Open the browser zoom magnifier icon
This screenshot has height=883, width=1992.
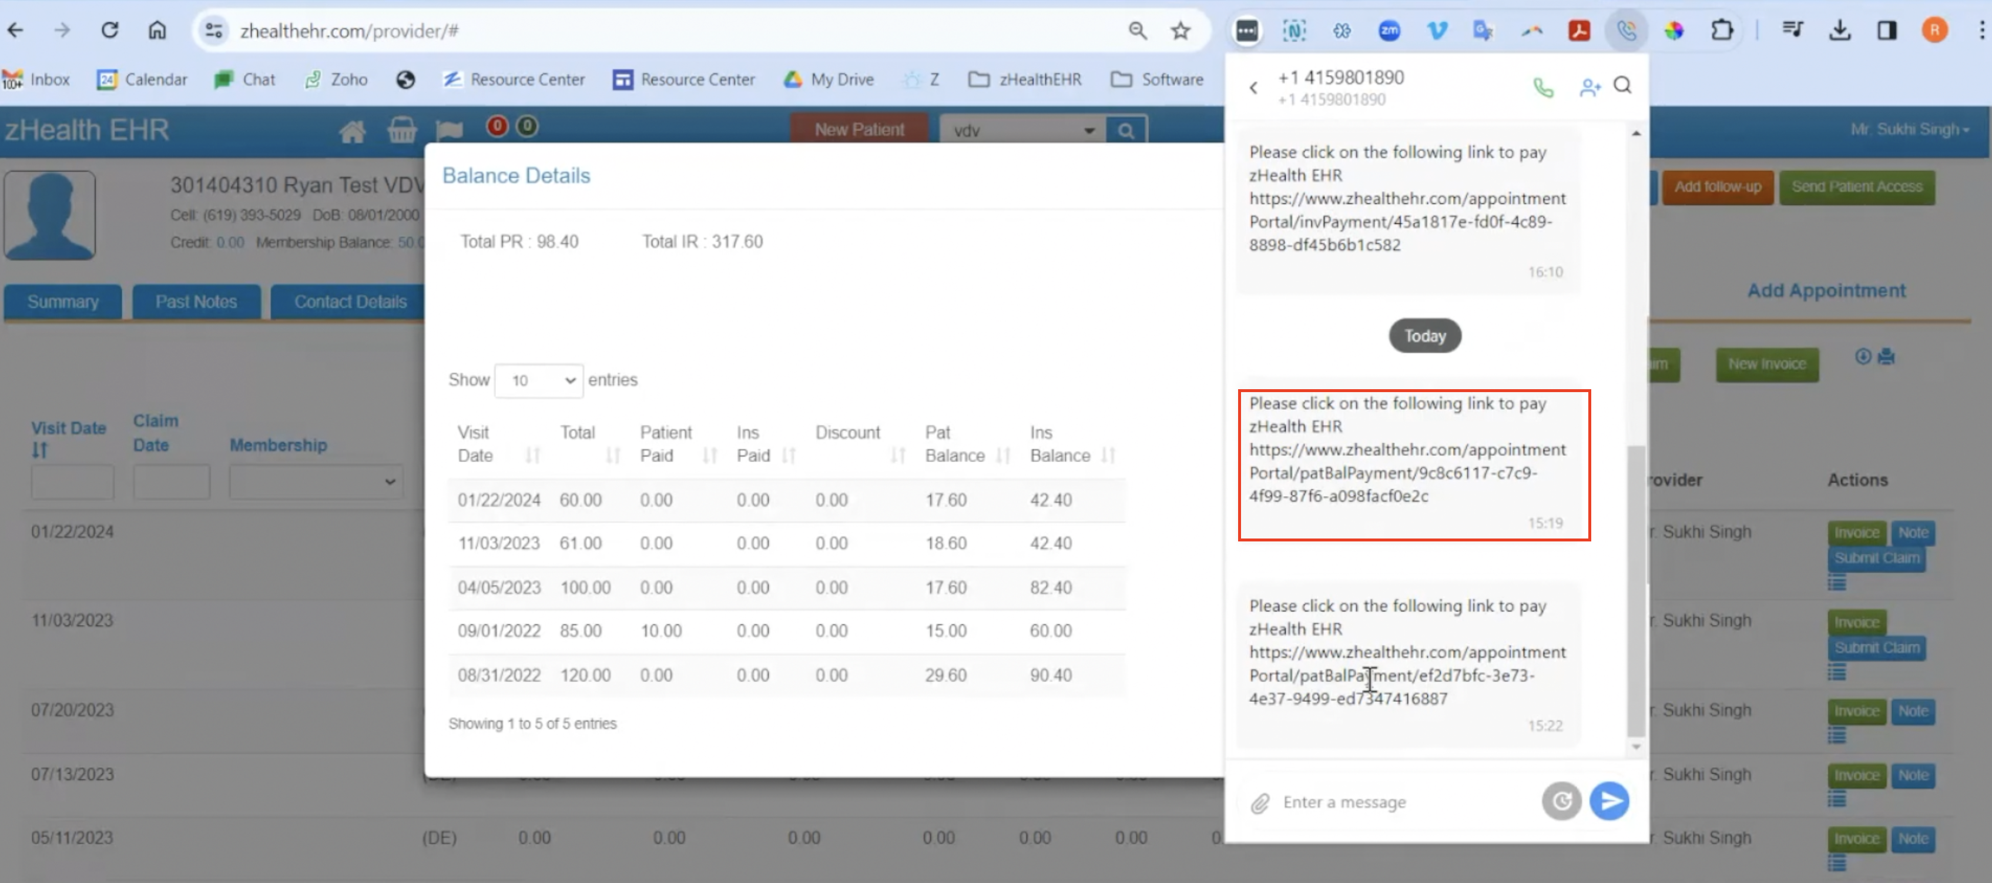click(1138, 30)
